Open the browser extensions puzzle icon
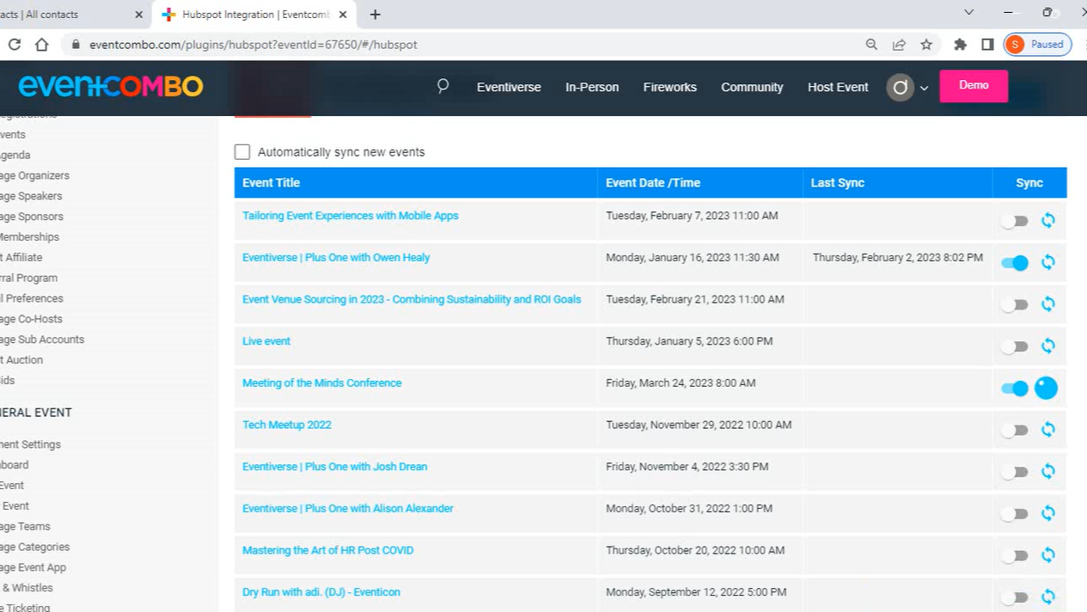This screenshot has height=612, width=1087. coord(961,45)
